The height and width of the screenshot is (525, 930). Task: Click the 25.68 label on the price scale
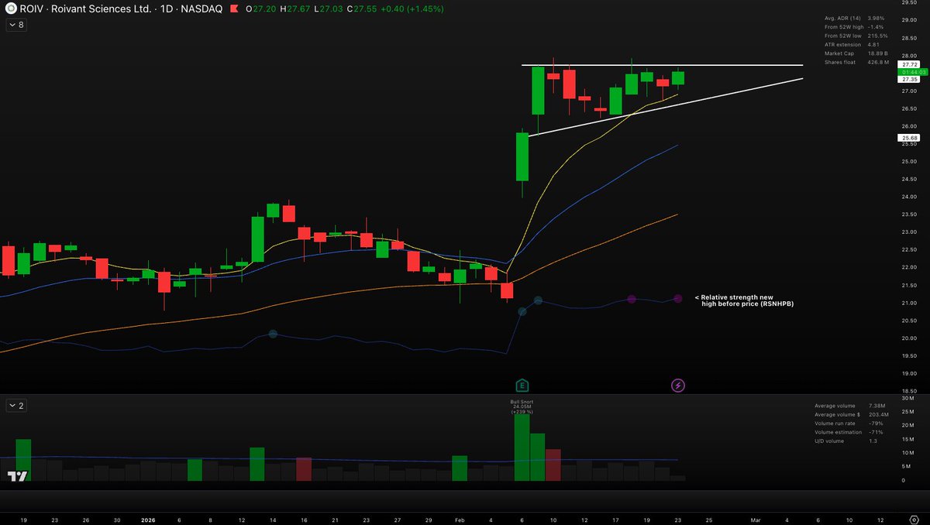(907, 139)
